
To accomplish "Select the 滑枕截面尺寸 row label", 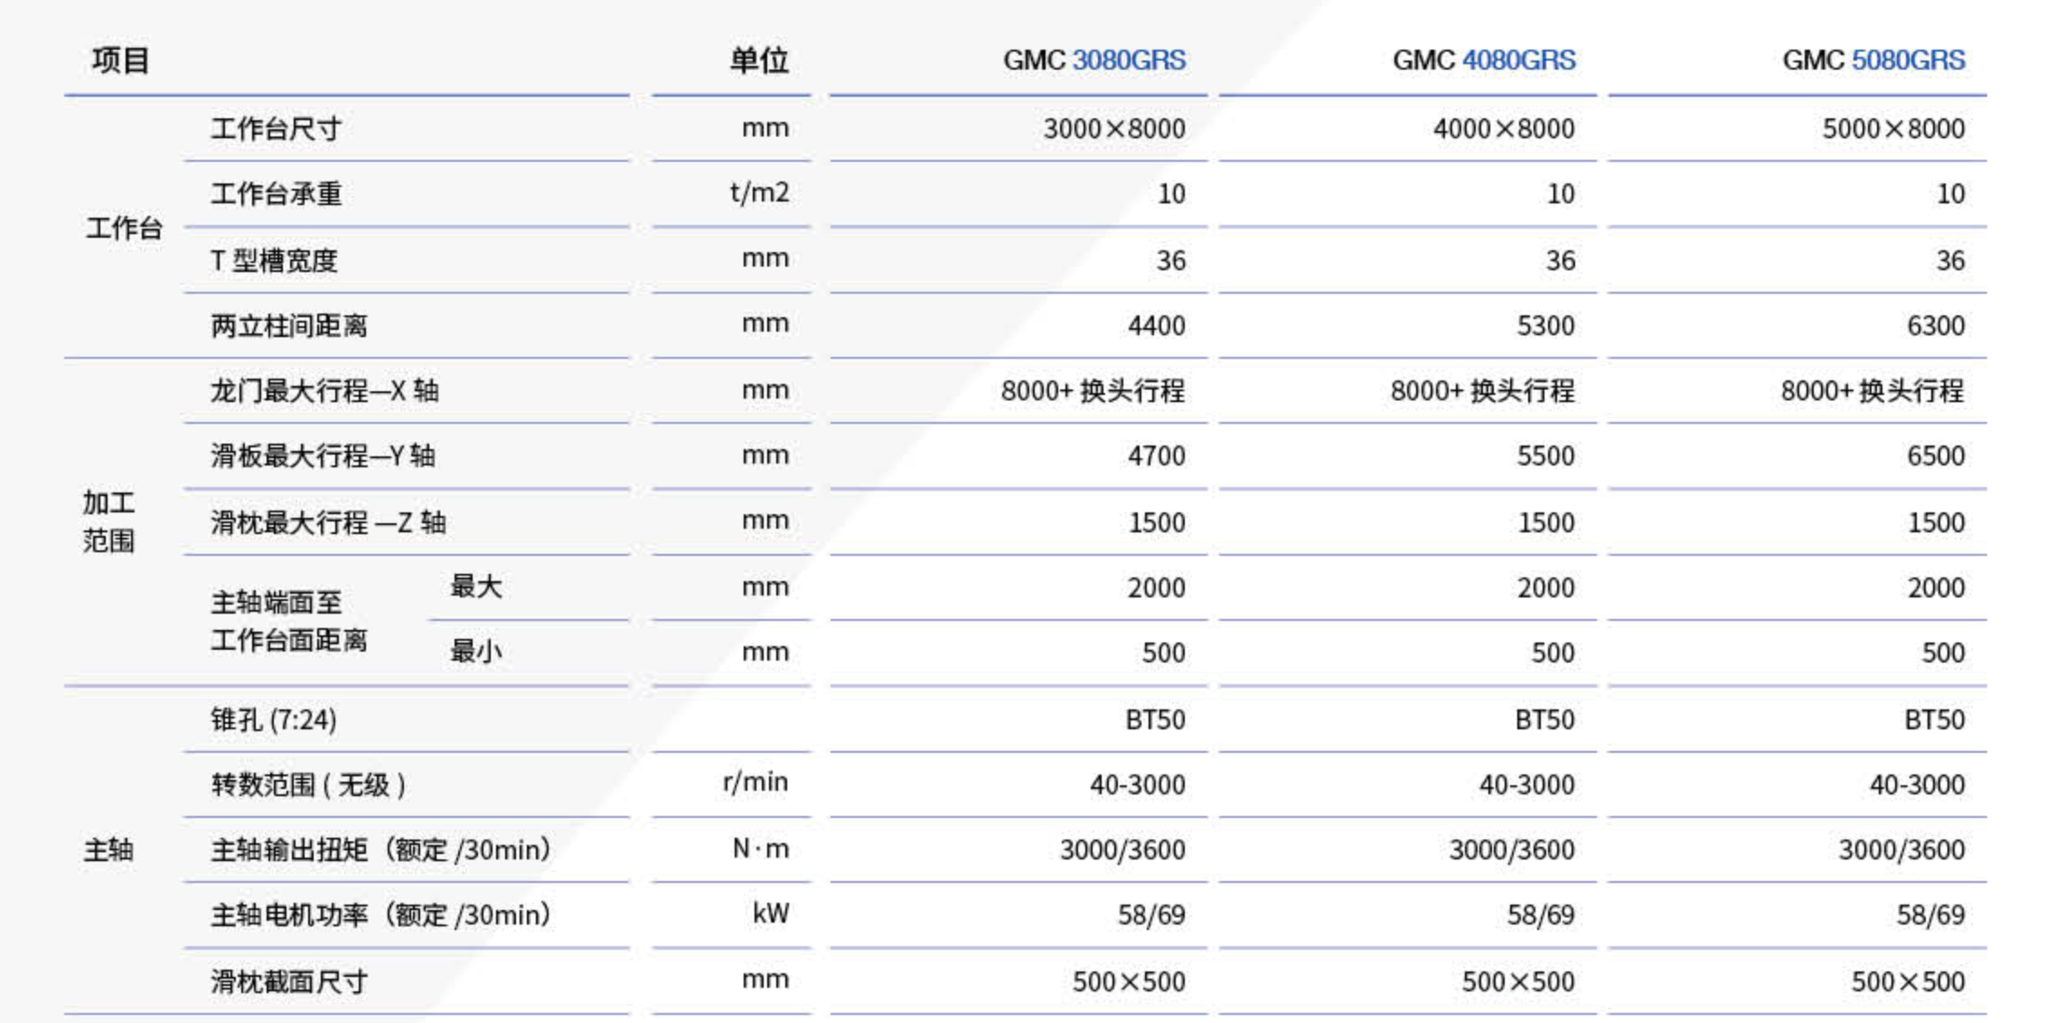I will 289,981.
